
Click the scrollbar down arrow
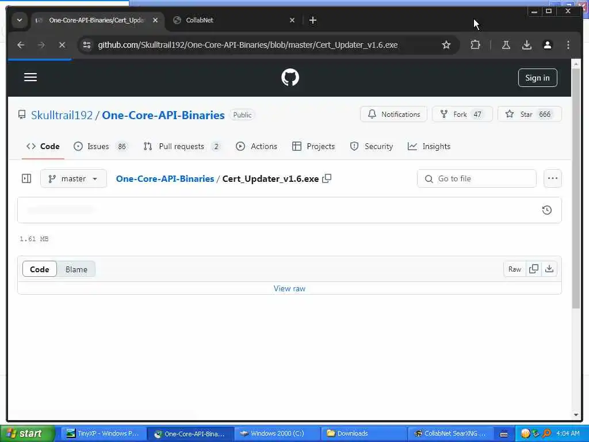[576, 415]
